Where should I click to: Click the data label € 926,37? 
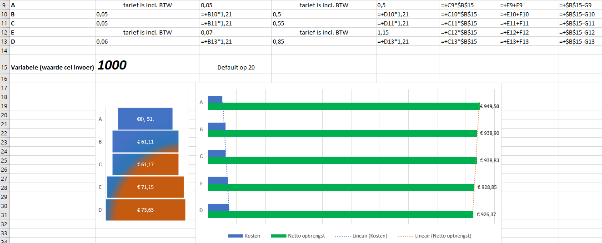click(x=486, y=214)
